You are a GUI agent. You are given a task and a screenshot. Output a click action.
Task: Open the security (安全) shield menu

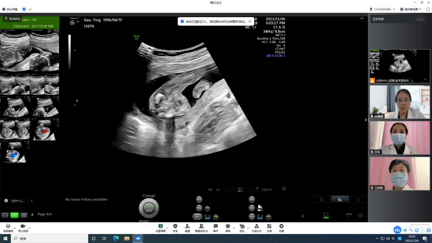coord(175,228)
